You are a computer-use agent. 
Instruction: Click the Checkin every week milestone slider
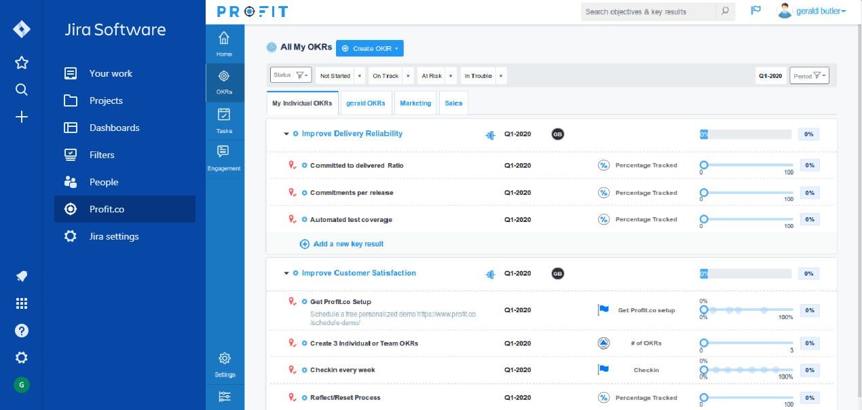[x=747, y=370]
